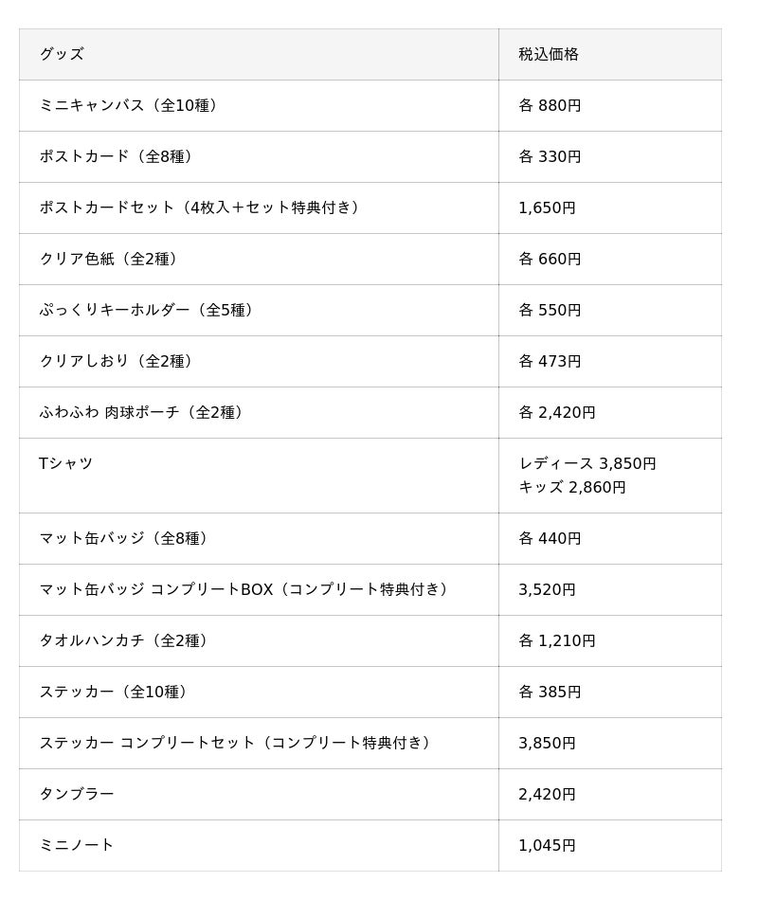This screenshot has height=900, width=758.
Task: Click the ぷっくりキーホルダー（全5種） item
Action: click(146, 310)
